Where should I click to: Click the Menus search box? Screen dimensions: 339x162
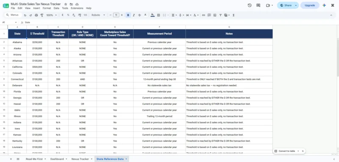pyautogui.click(x=14, y=15)
